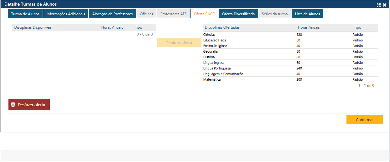This screenshot has height=162, width=390.
Task: Select the Oficinas tab
Action: (146, 14)
